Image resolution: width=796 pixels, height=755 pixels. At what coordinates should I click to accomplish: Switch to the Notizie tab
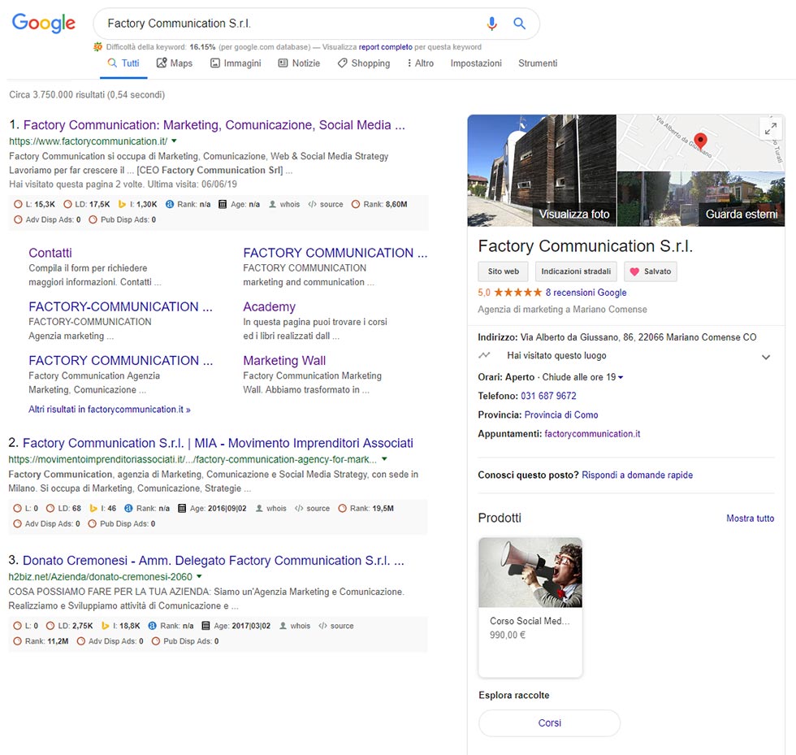[x=299, y=63]
